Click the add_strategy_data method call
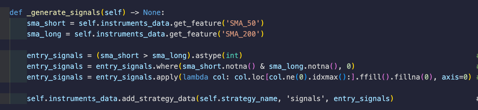This screenshot has width=478, height=110. click(159, 99)
